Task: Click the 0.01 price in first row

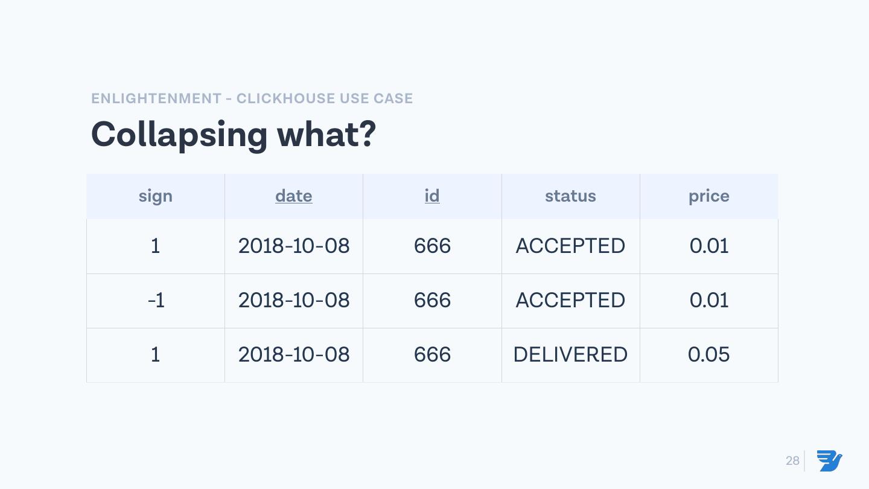Action: [x=709, y=246]
